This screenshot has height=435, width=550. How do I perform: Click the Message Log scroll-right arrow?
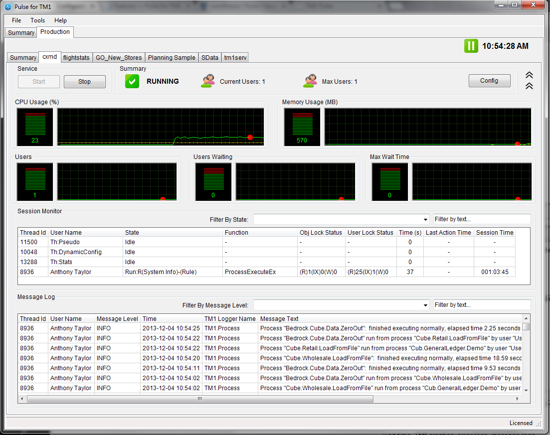(x=518, y=399)
